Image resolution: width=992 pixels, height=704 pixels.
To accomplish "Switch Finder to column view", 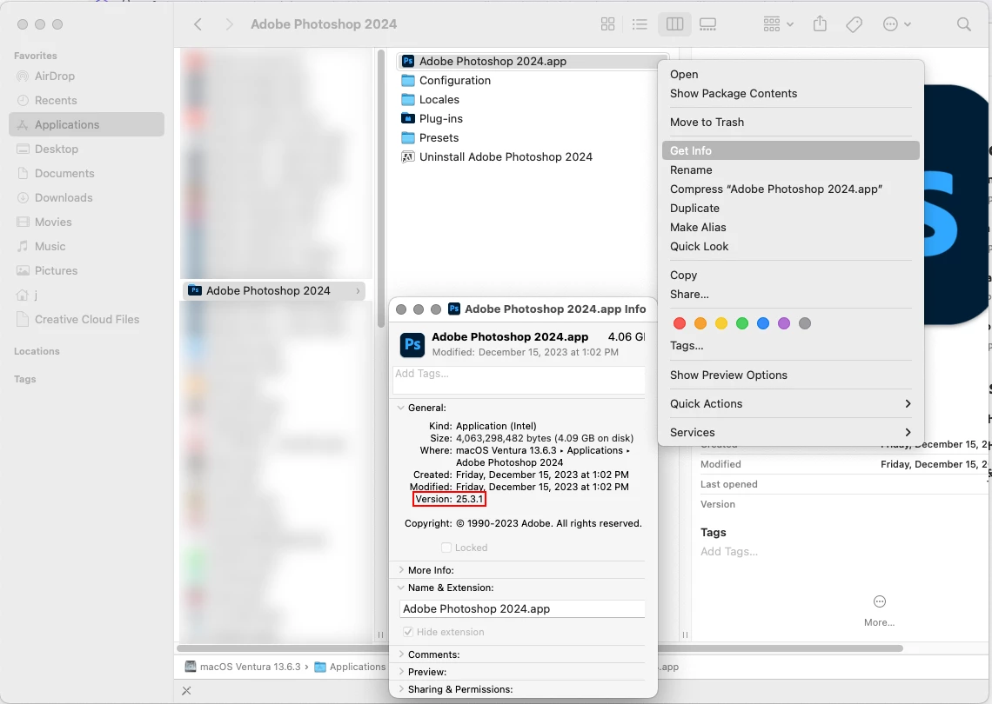I will click(674, 24).
